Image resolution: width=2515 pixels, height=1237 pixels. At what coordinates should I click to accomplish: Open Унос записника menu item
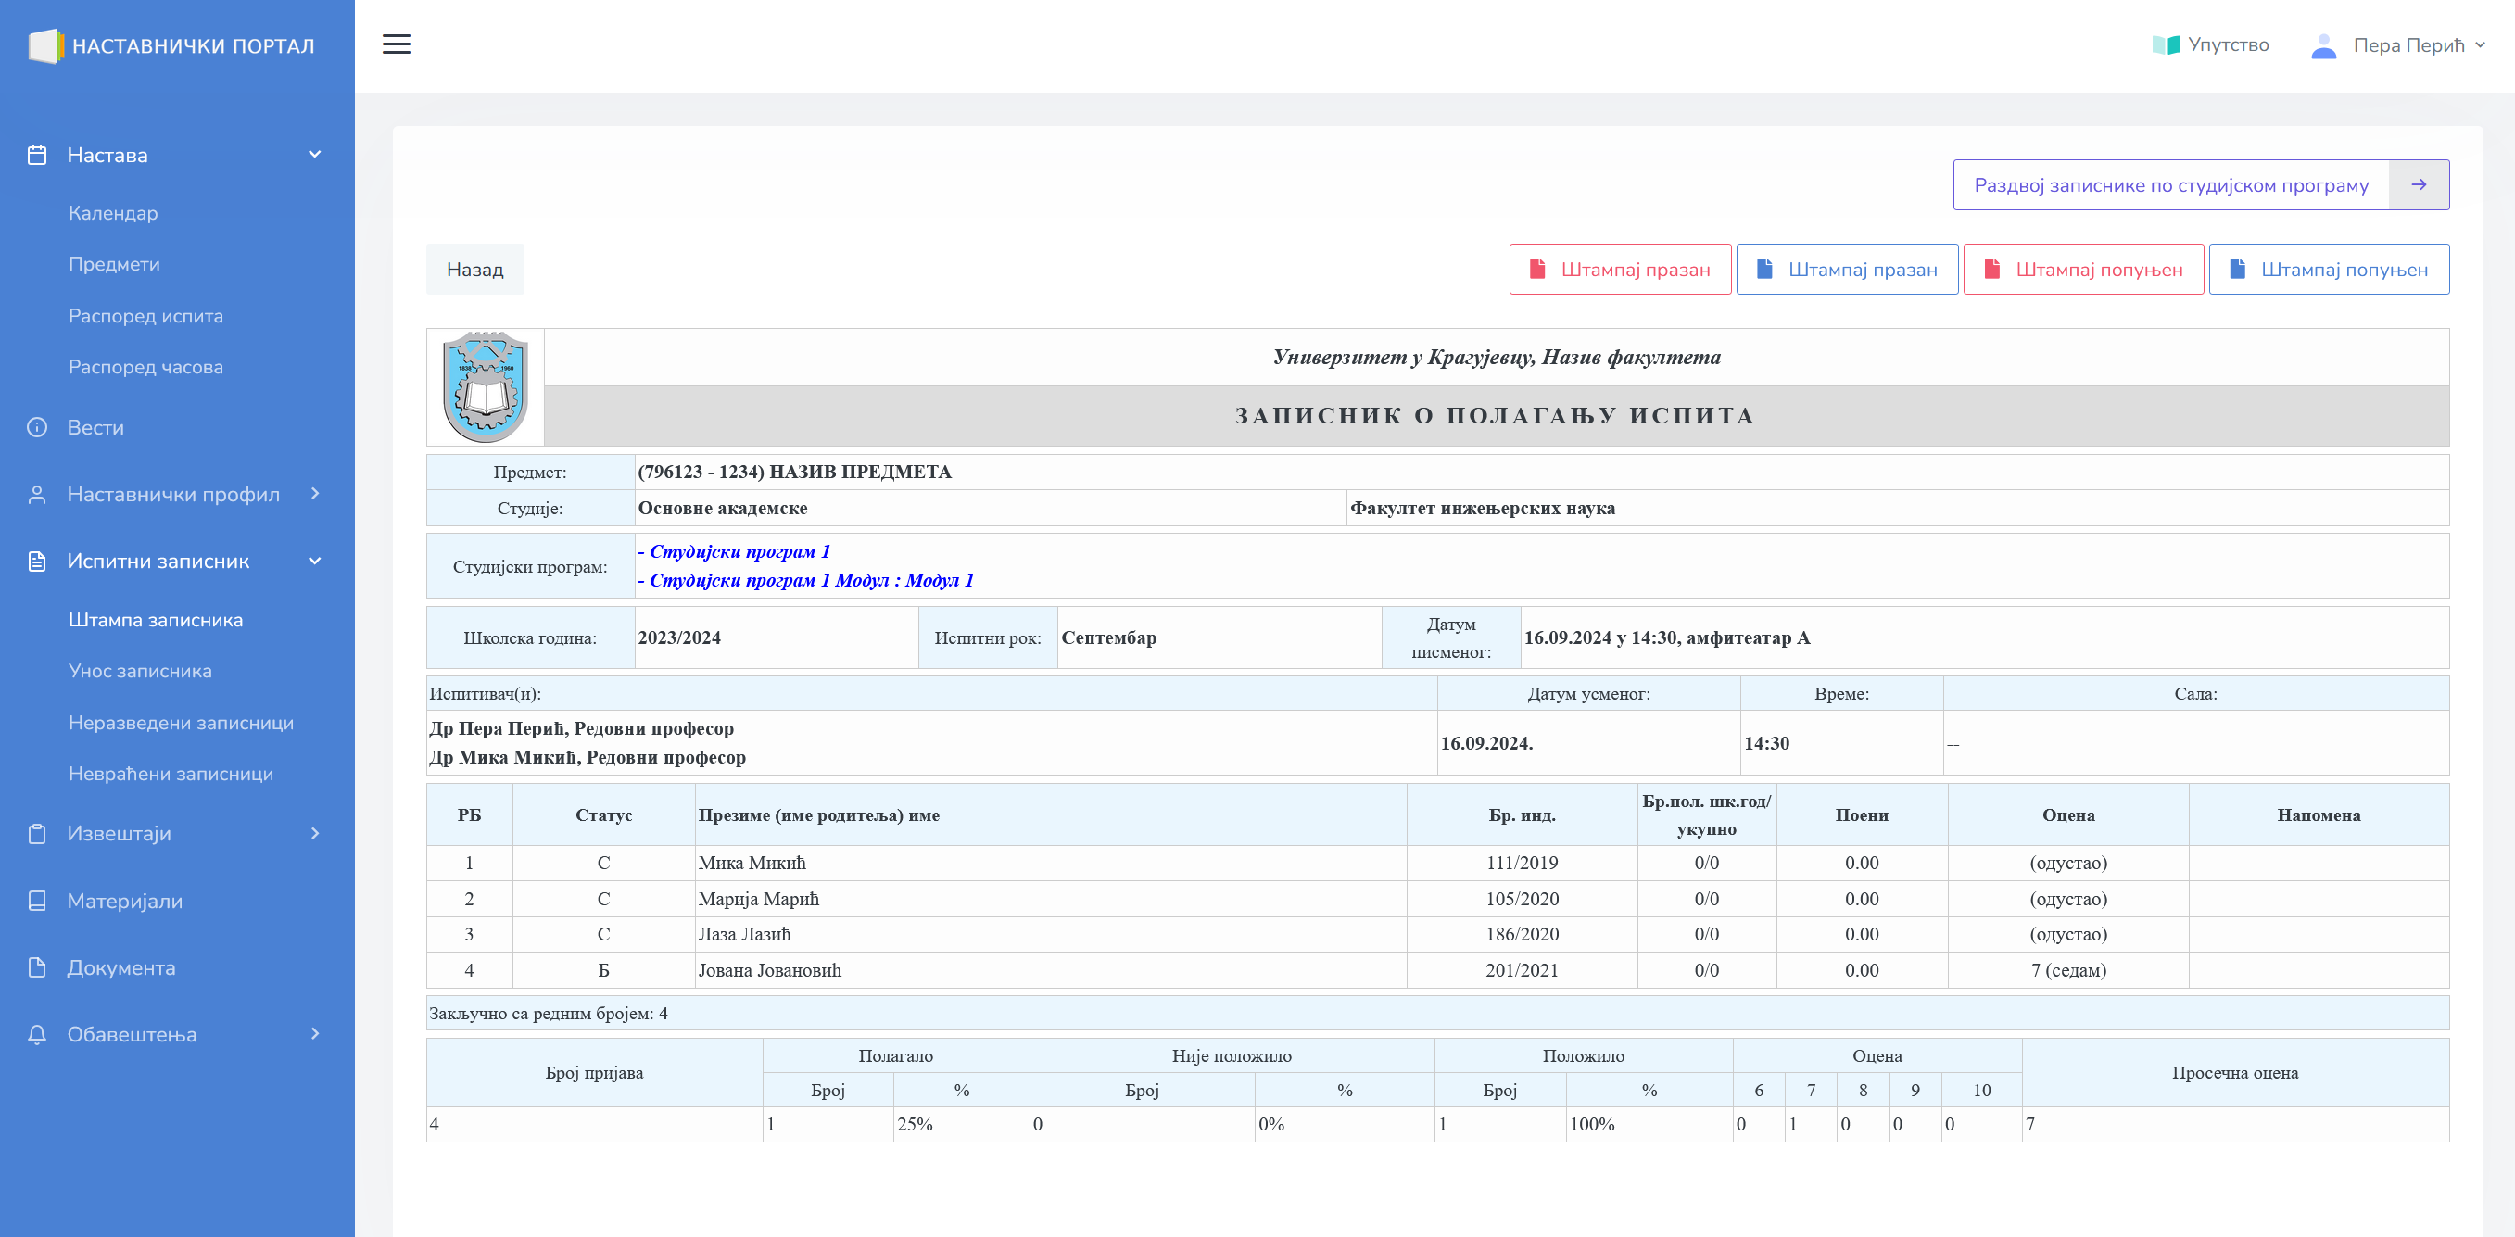point(140,671)
